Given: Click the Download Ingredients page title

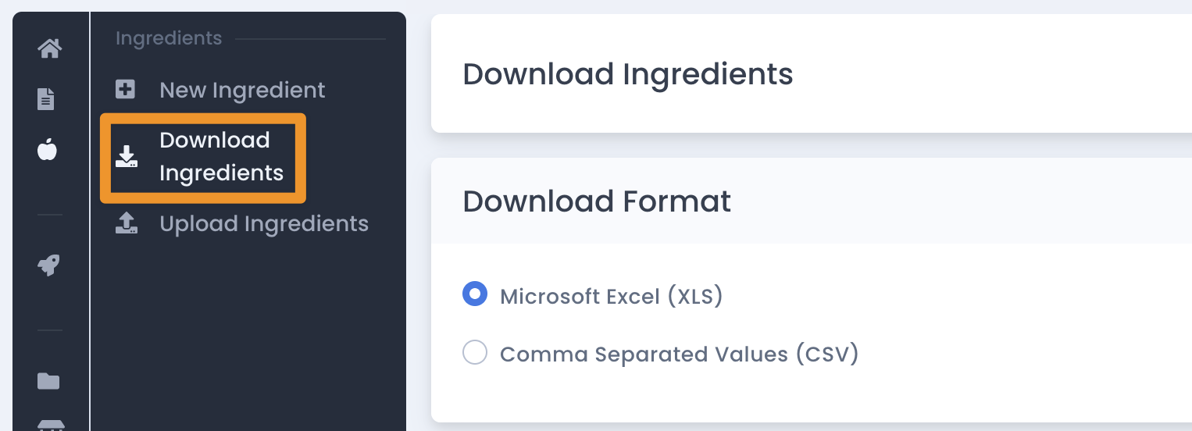Looking at the screenshot, I should coord(628,74).
